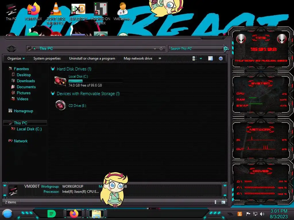Select Network in navigation pane
The height and width of the screenshot is (220, 294).
click(x=21, y=141)
